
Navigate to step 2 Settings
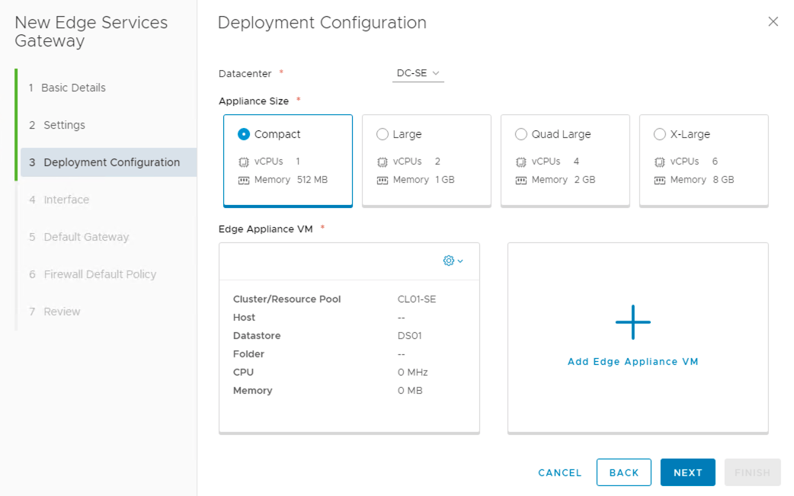(x=64, y=125)
